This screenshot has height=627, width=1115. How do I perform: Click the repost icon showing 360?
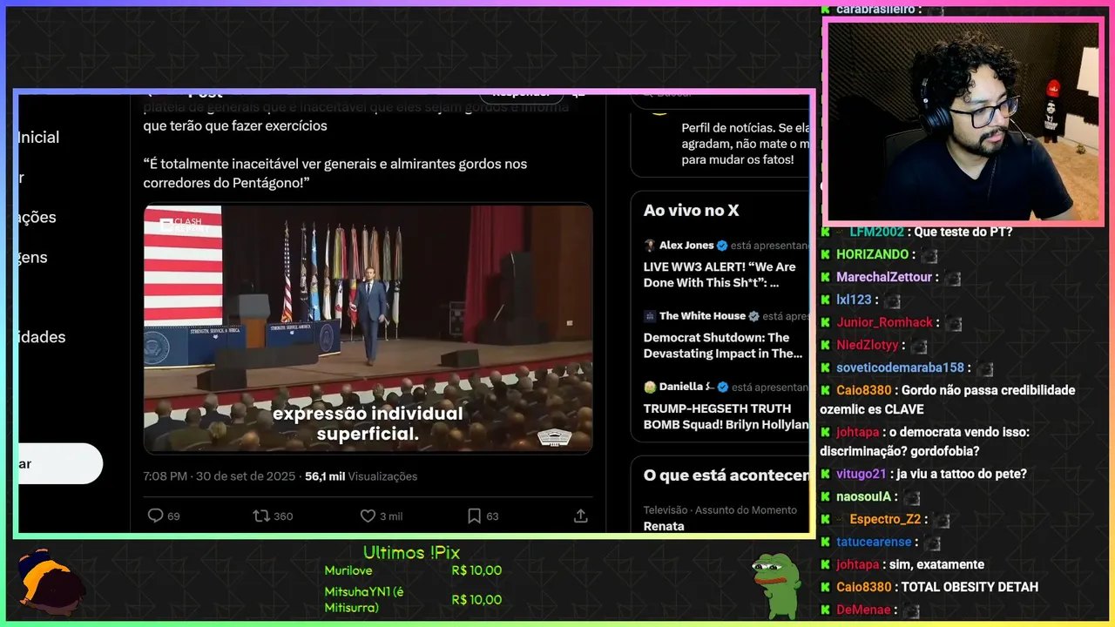click(x=261, y=516)
